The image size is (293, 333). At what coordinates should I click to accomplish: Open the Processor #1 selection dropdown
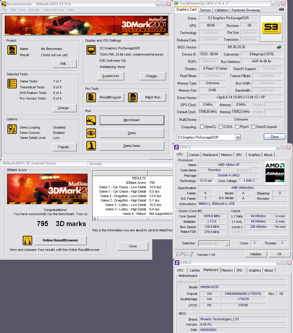point(227,243)
